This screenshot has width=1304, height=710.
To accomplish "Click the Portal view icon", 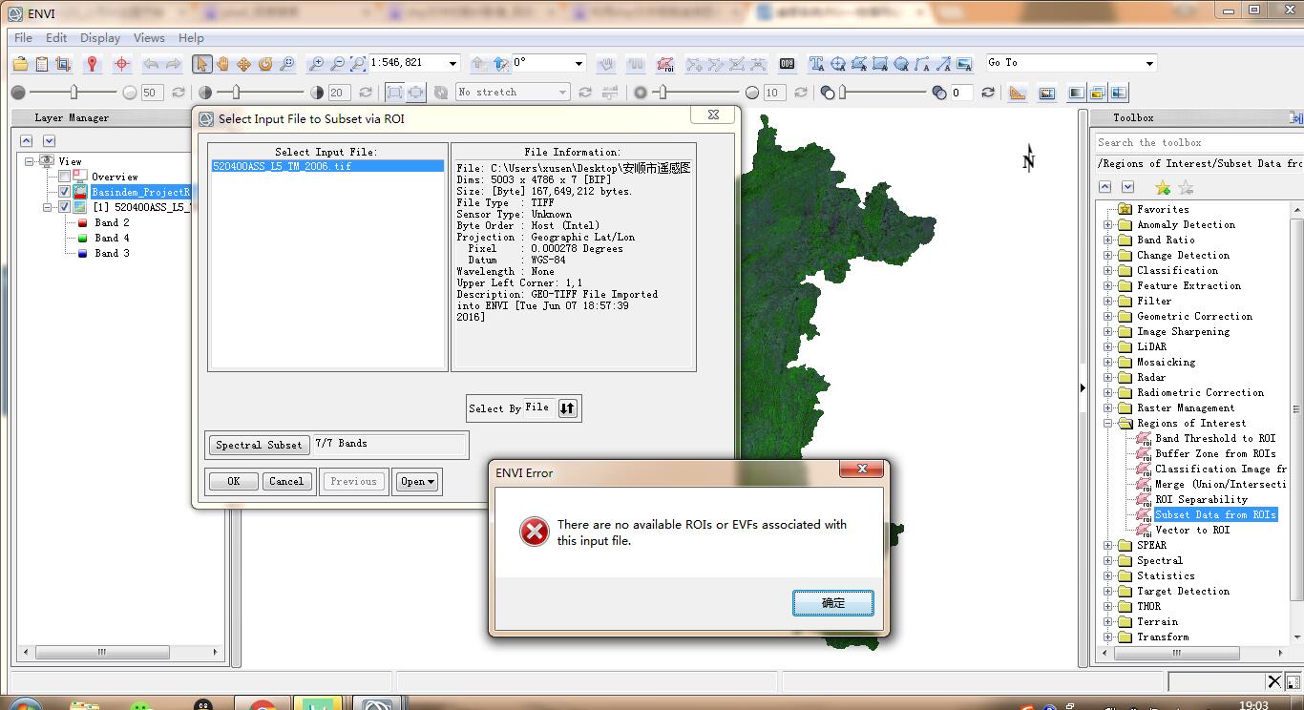I will coord(1047,93).
